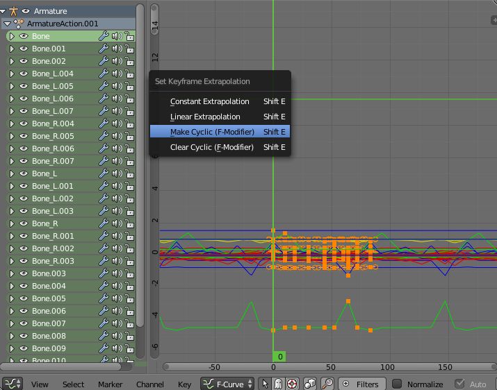Lock the Bone_L channel
This screenshot has width=497, height=390.
point(129,173)
